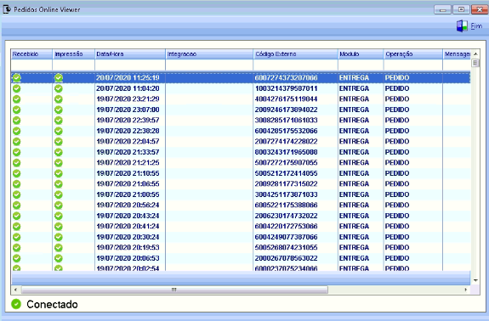Click Impressão check icon for 20/07/2020 11:25:19

[59, 78]
